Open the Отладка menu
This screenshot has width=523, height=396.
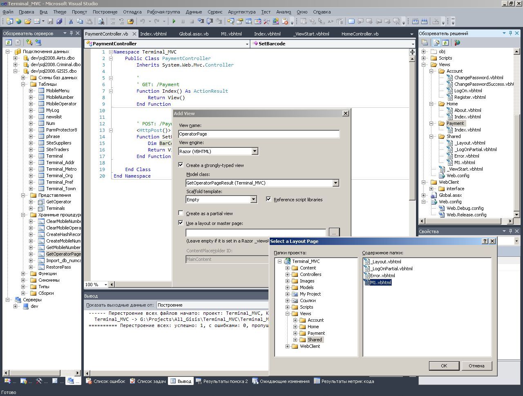132,12
